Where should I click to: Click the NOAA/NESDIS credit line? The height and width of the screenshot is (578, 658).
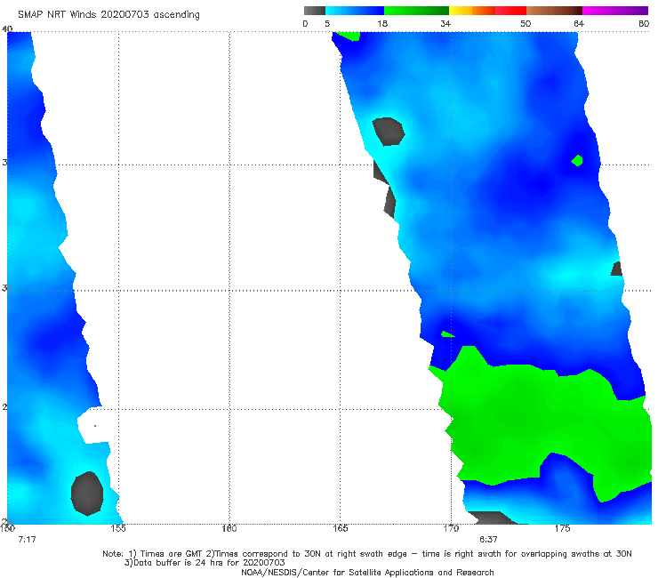pos(367,573)
